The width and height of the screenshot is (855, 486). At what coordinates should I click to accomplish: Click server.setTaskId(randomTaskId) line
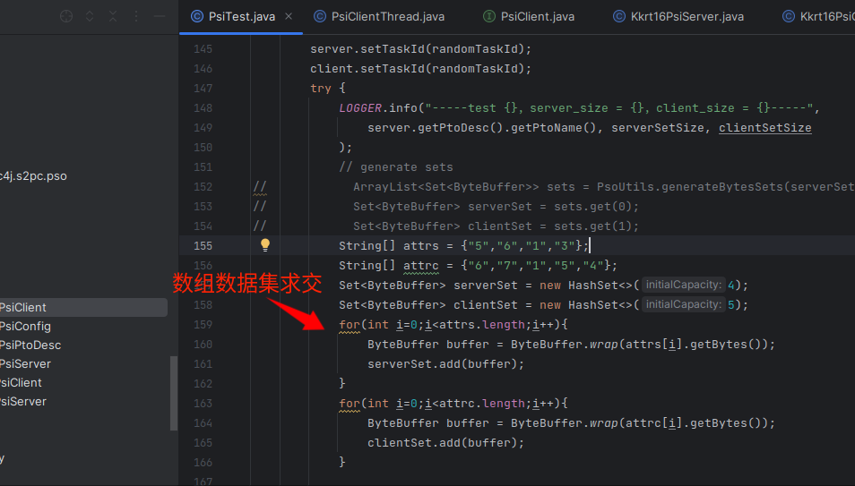point(420,49)
